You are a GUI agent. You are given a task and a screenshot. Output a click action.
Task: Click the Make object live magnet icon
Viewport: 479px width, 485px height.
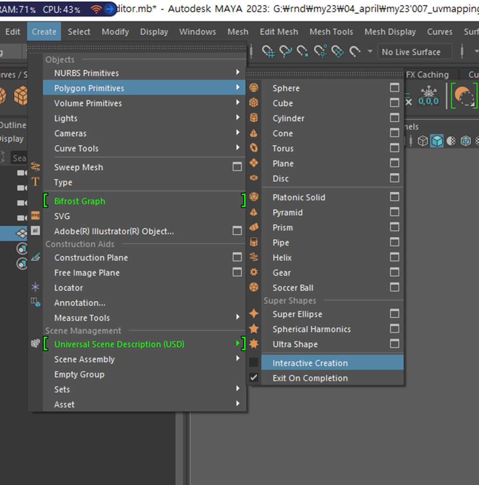tap(337, 52)
